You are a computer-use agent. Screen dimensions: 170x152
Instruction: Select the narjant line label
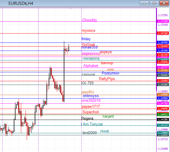108,116
